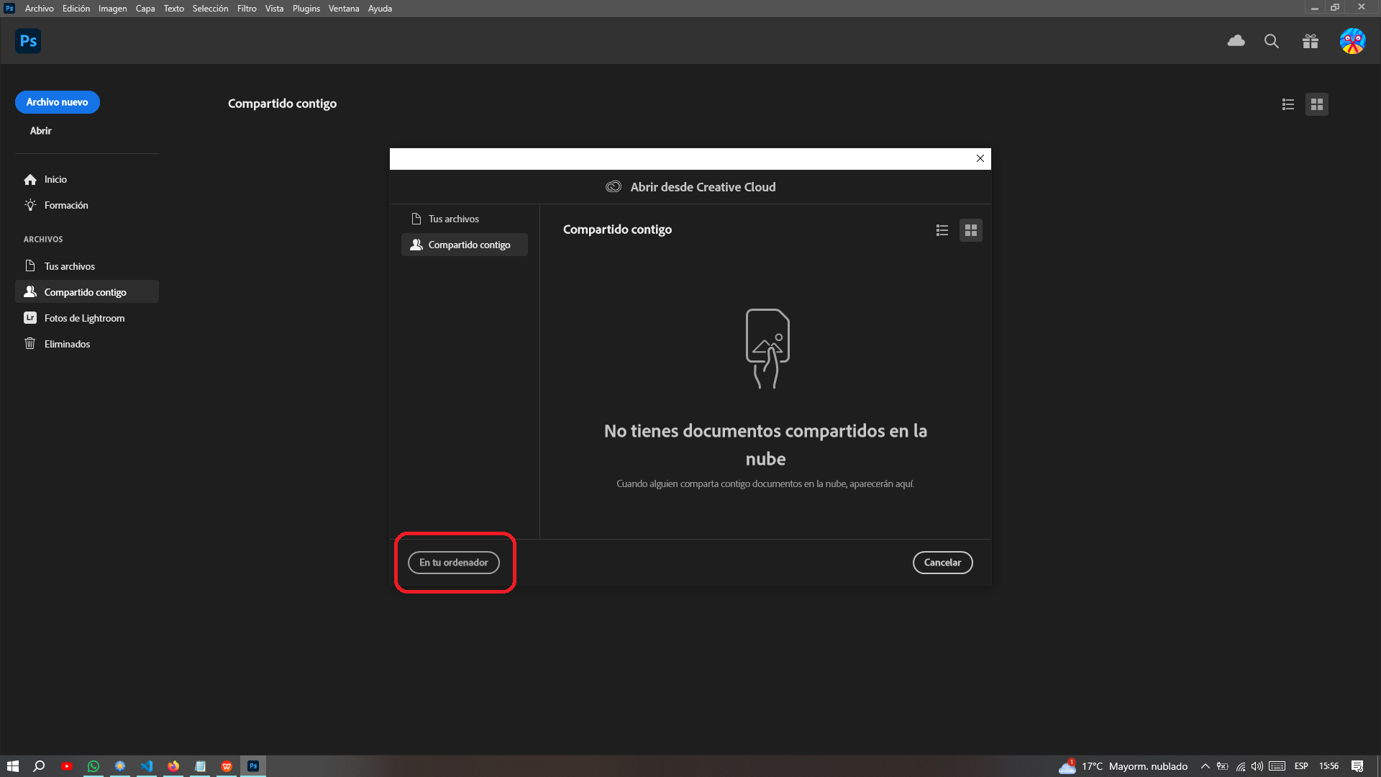Close the Creative Cloud dialog
The image size is (1381, 777).
click(x=980, y=158)
